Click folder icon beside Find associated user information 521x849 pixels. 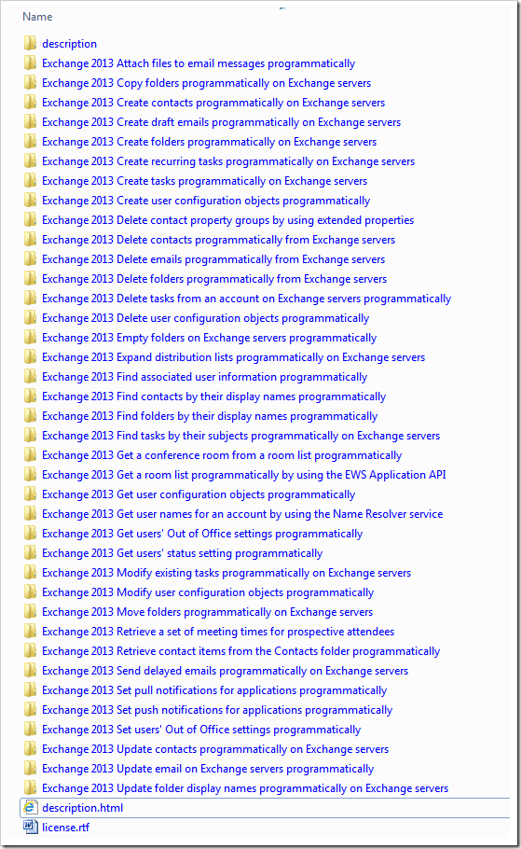point(31,376)
